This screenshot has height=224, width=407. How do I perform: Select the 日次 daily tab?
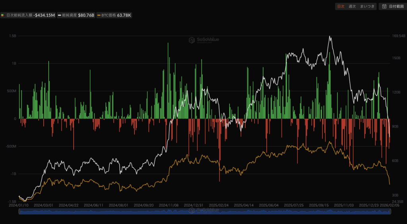[341, 6]
